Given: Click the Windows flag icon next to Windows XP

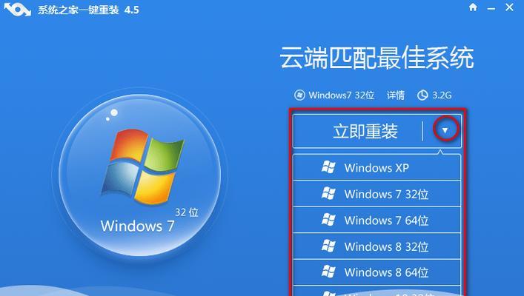Looking at the screenshot, I should tap(328, 167).
